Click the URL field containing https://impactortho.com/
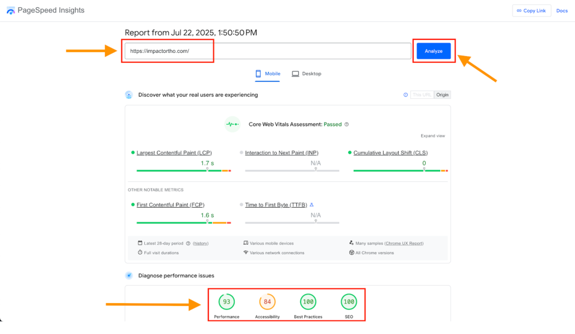The height and width of the screenshot is (334, 575). (x=268, y=51)
